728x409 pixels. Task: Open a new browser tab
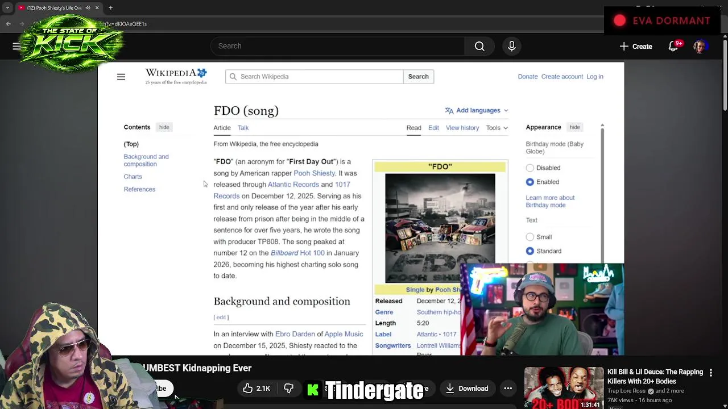click(110, 7)
